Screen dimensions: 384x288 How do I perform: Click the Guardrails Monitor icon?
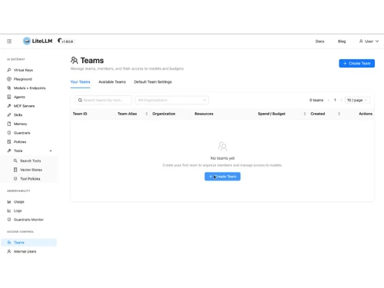coord(9,220)
